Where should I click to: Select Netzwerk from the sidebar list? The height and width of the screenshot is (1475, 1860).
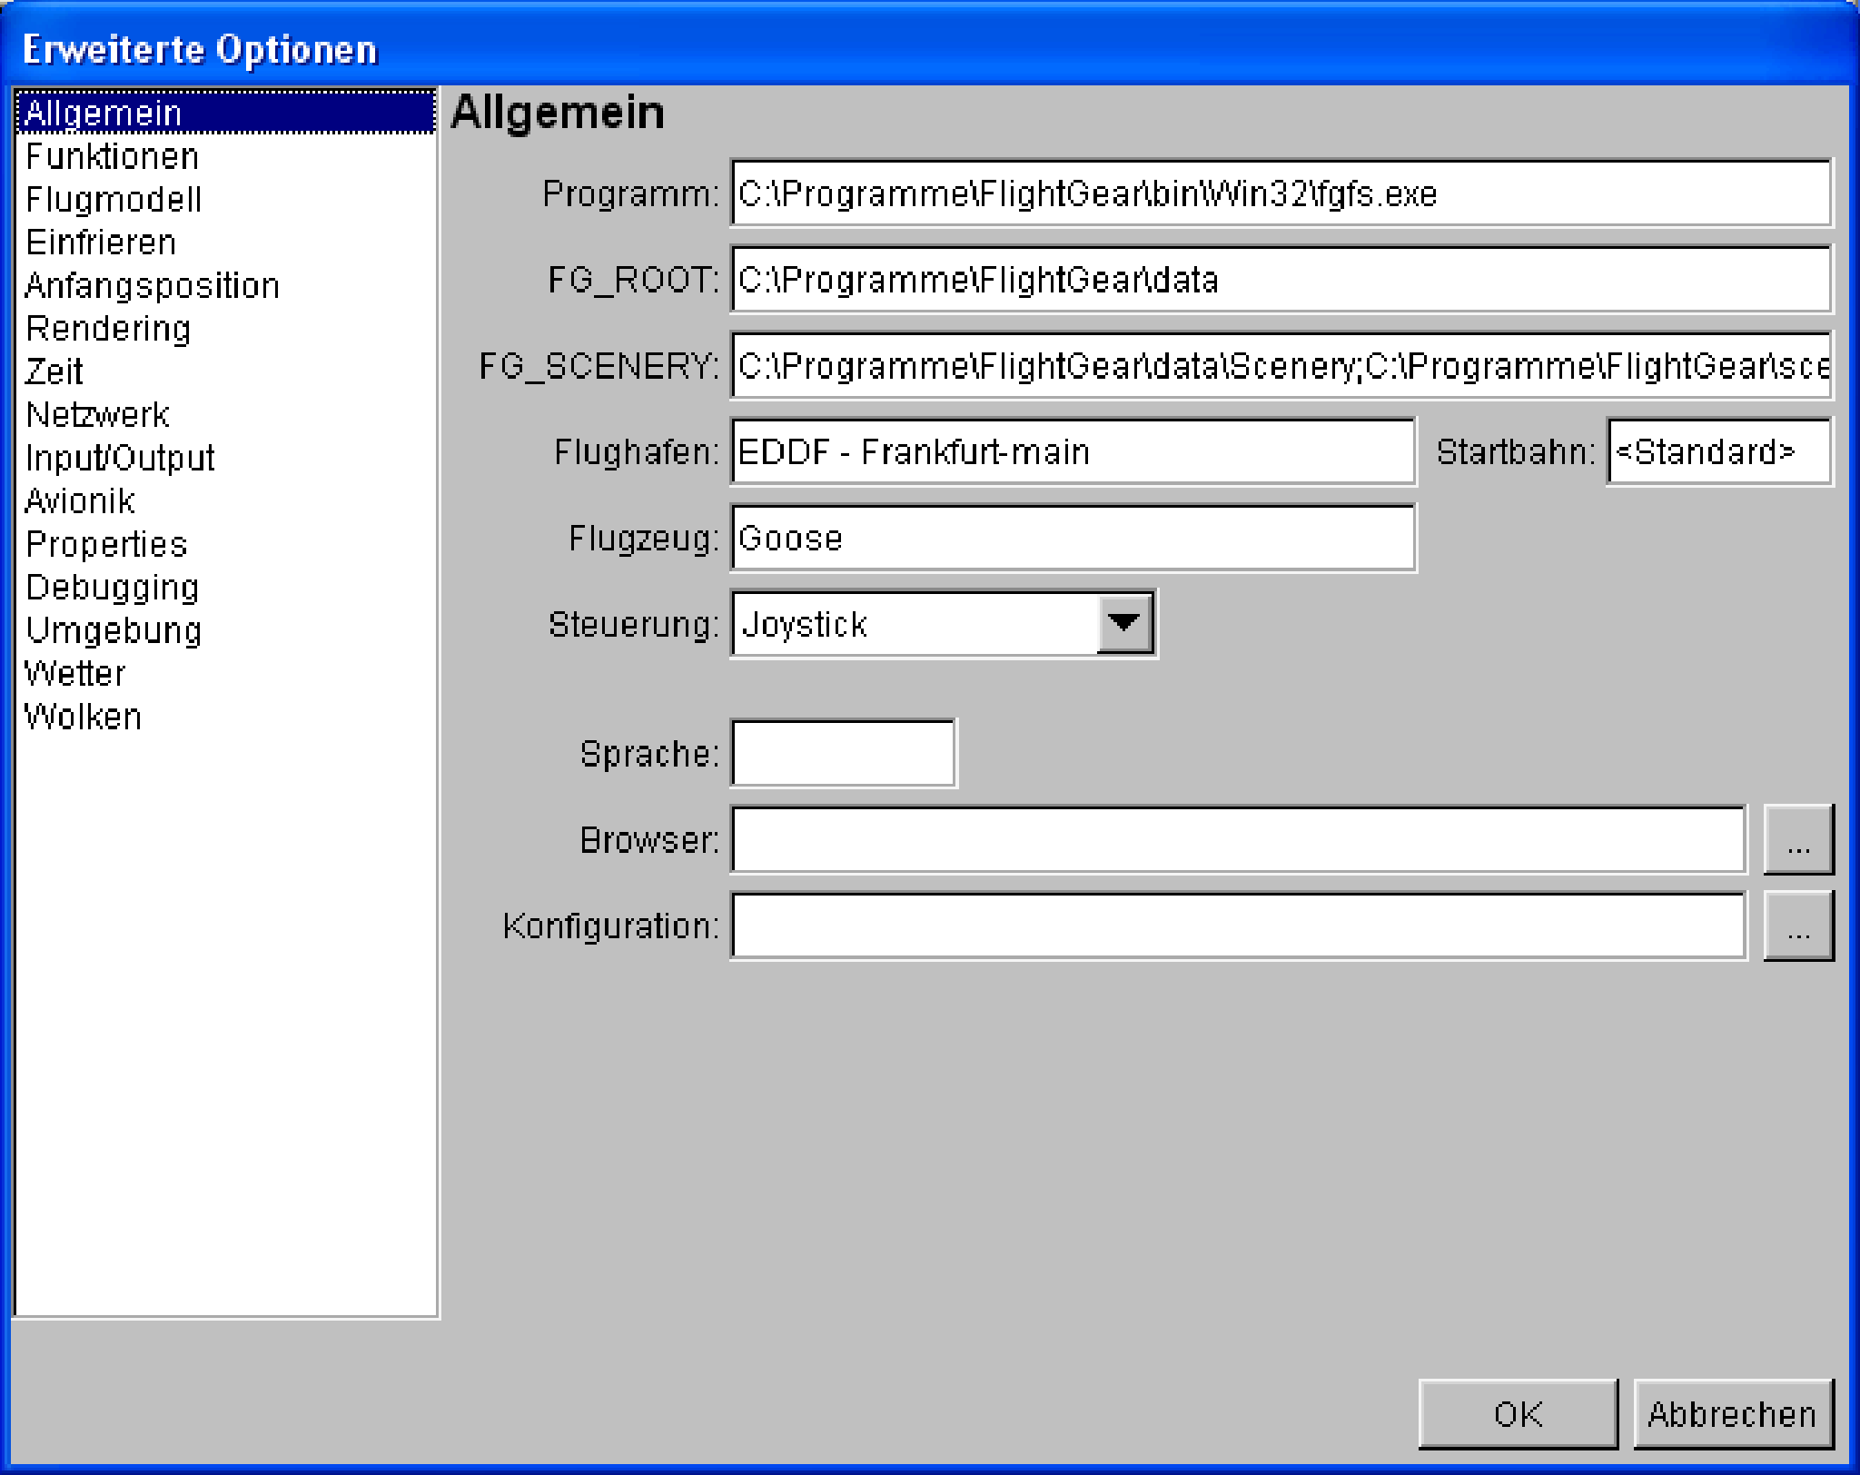97,415
